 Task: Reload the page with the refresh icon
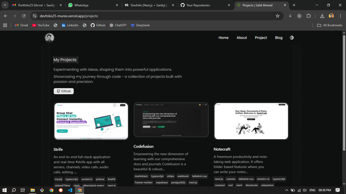pyautogui.click(x=24, y=16)
